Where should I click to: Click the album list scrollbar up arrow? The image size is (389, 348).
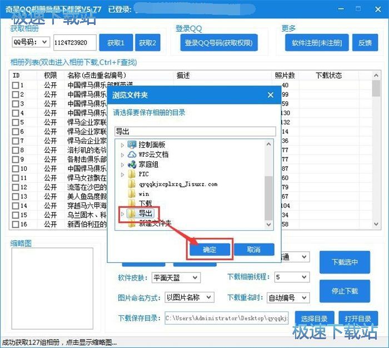point(376,75)
